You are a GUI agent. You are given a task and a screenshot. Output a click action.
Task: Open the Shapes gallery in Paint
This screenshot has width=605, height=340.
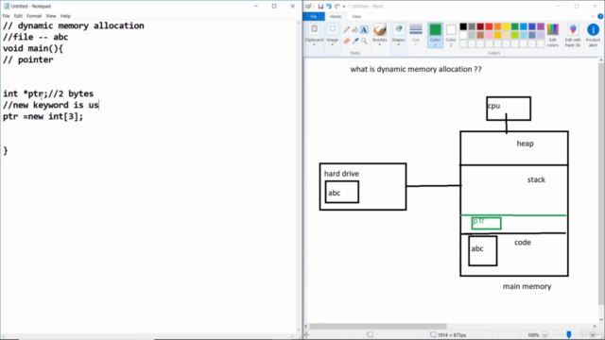pyautogui.click(x=398, y=35)
